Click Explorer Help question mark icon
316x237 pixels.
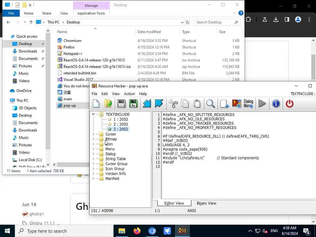point(241,13)
